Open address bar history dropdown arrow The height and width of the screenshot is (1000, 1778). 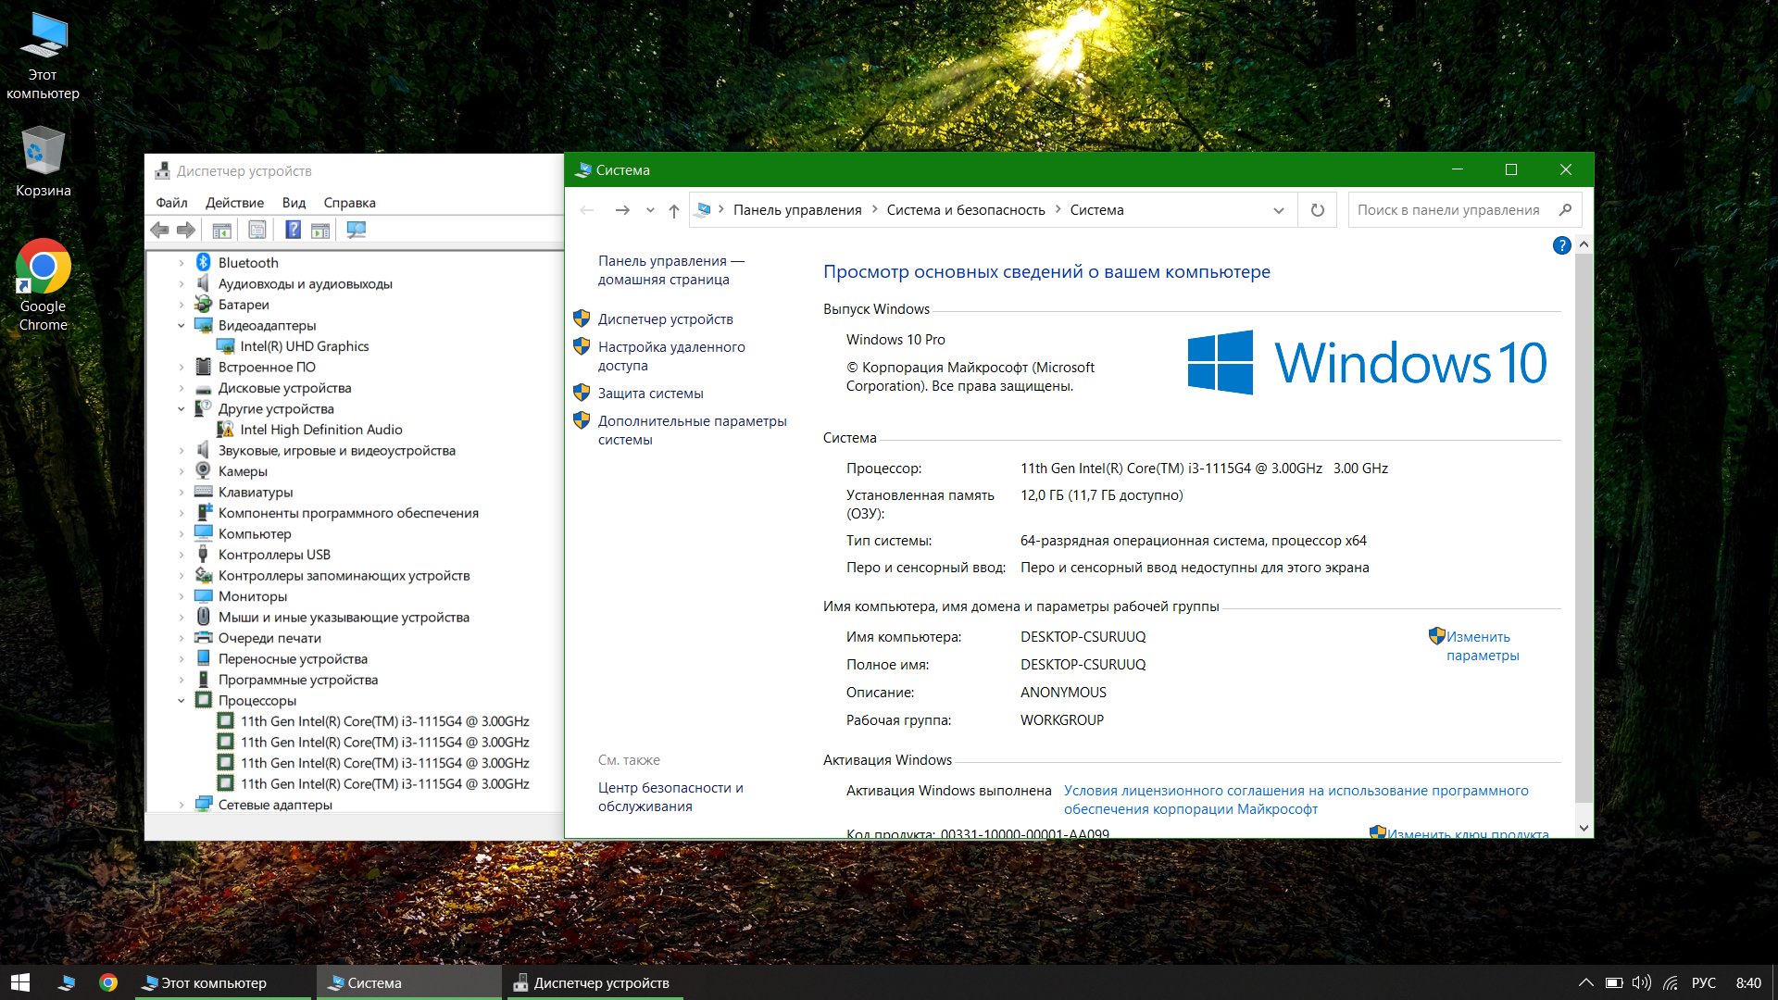pyautogui.click(x=1279, y=210)
